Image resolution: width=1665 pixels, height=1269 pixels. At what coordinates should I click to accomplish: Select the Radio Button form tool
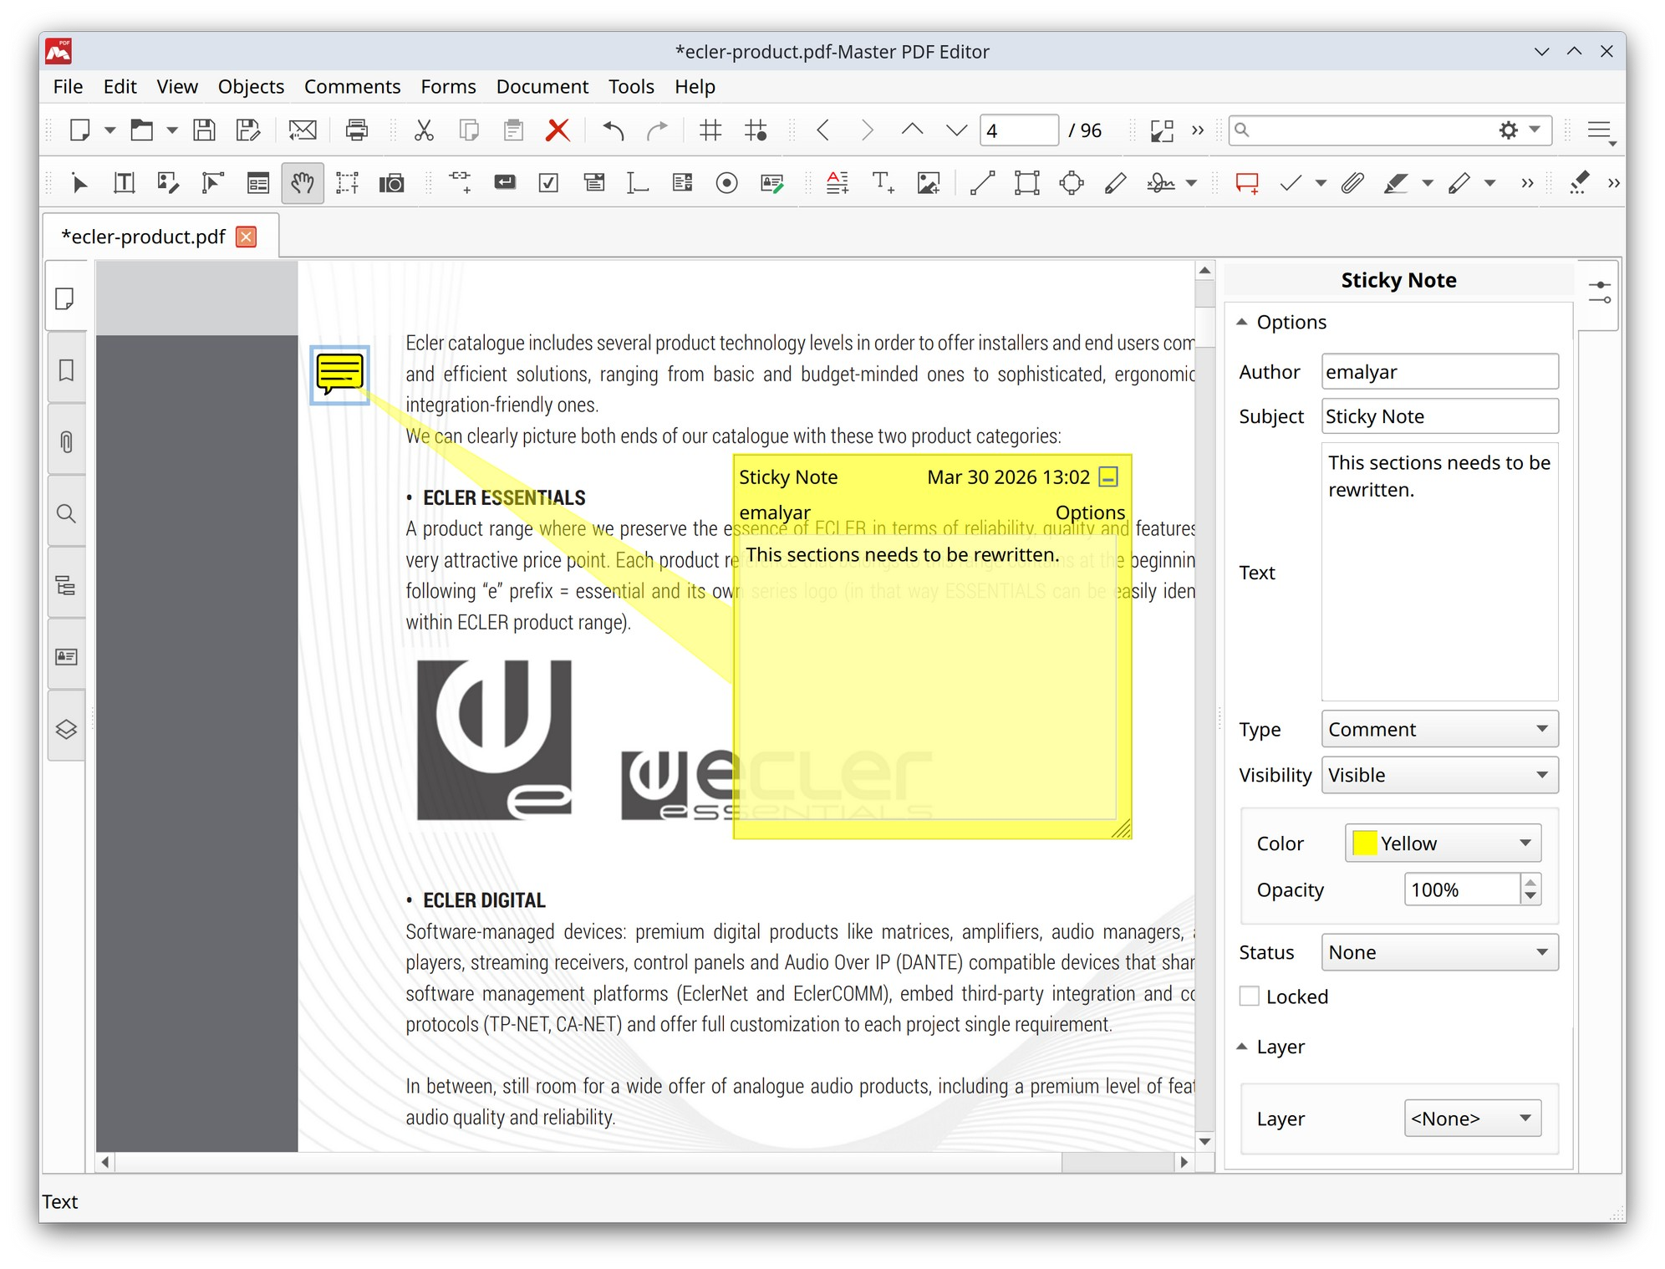coord(726,183)
